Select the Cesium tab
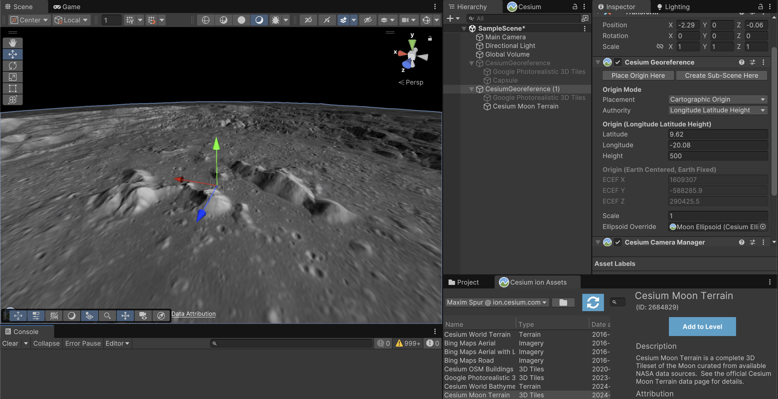Screen dimensions: 778x399 524,7
